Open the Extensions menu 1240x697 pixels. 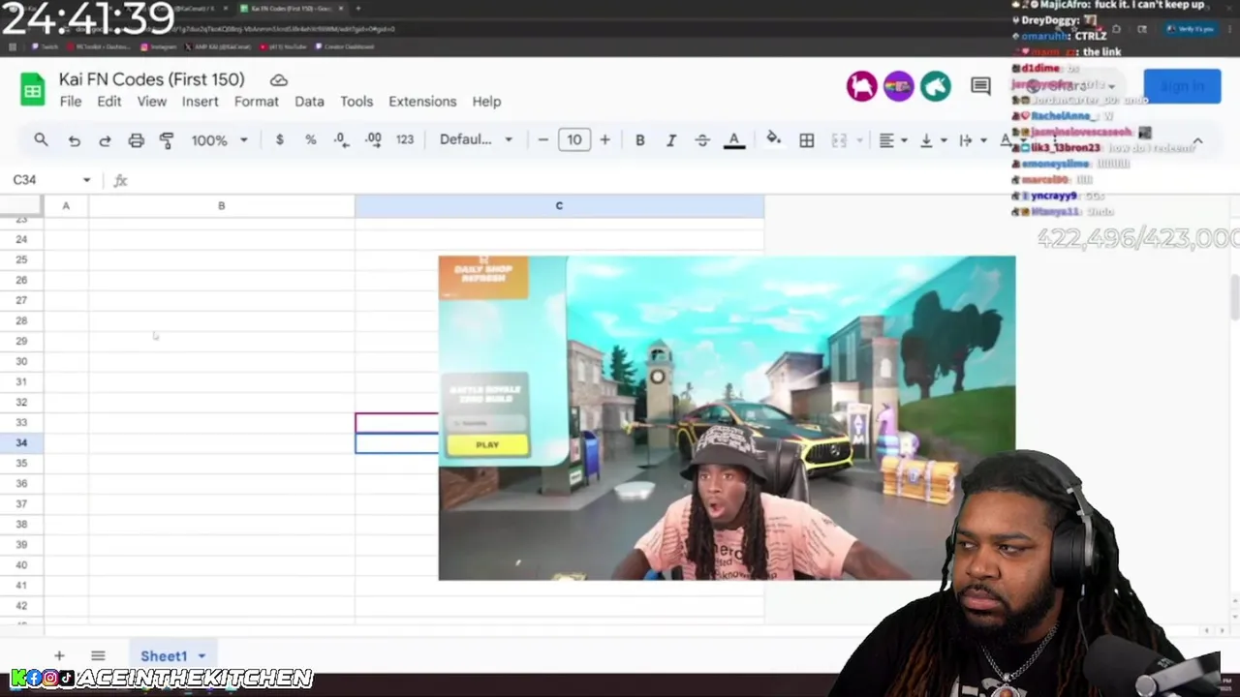(422, 102)
